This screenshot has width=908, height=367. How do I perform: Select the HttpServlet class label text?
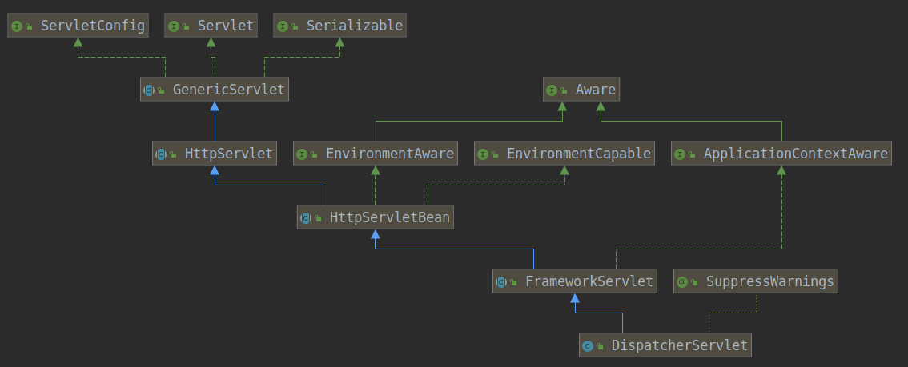[229, 154]
